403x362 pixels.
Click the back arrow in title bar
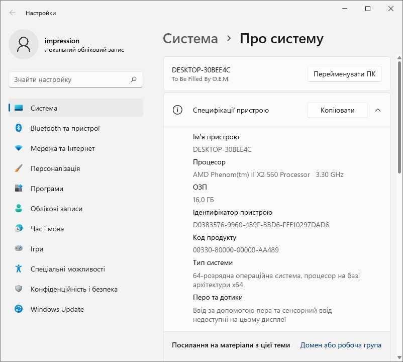pos(12,13)
